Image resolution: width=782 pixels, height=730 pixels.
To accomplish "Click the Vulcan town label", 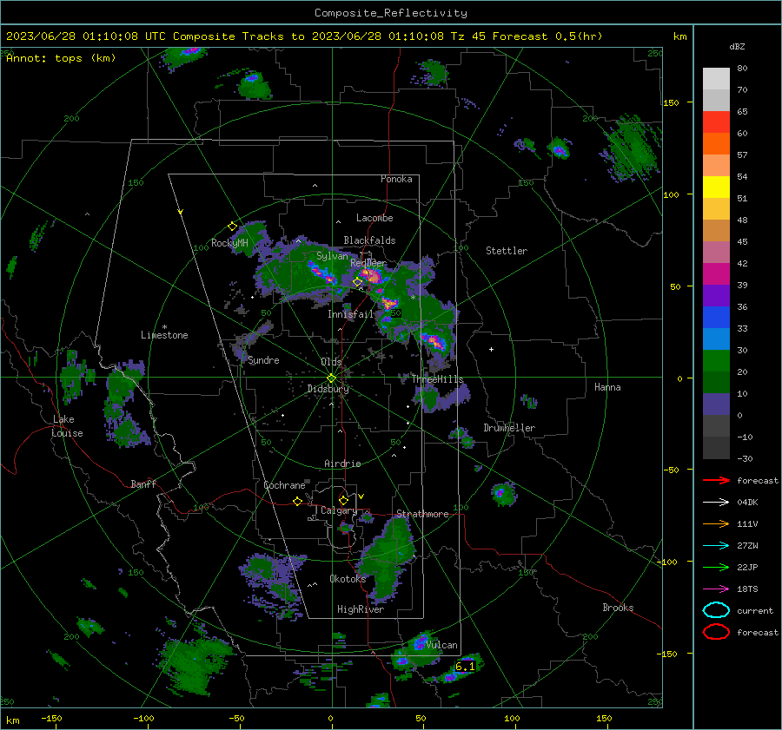I will tap(441, 645).
